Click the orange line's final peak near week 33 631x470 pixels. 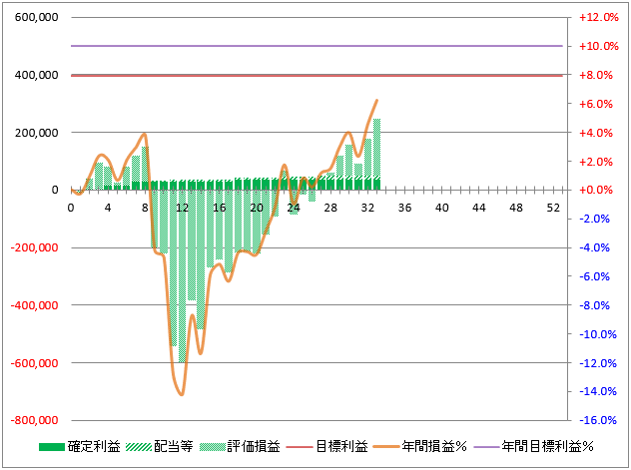[x=376, y=101]
